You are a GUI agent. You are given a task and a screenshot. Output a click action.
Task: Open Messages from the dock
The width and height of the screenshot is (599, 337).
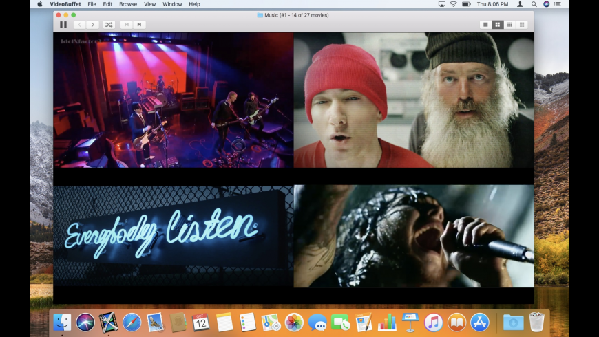(317, 323)
